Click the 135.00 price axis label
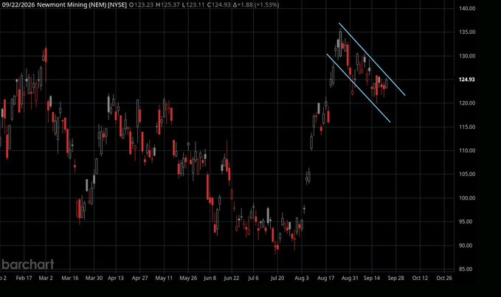Screen dimensions: 501x297 pos(467,32)
